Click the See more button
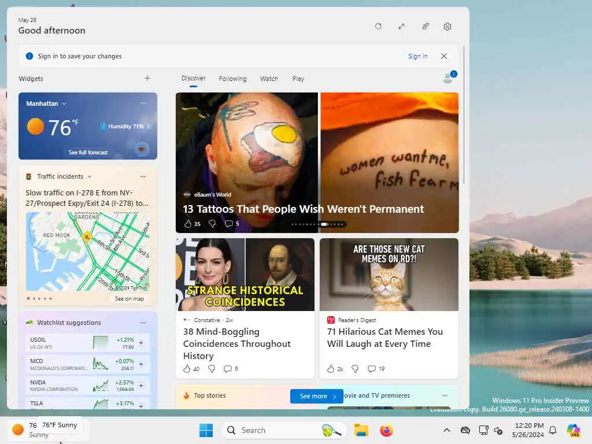 click(317, 396)
